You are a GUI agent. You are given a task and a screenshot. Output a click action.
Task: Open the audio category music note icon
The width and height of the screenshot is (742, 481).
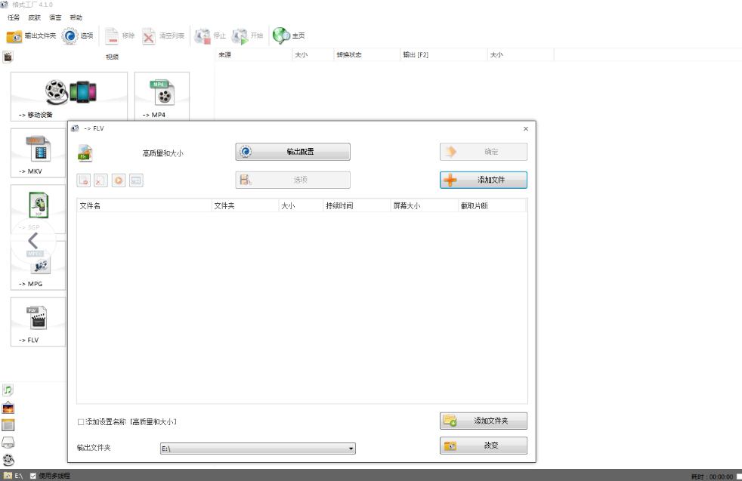pos(8,390)
